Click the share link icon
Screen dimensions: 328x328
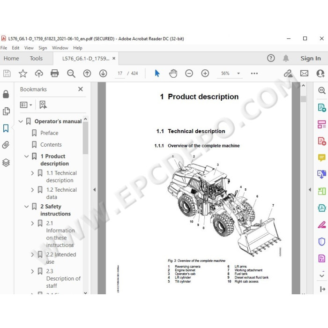[288, 74]
